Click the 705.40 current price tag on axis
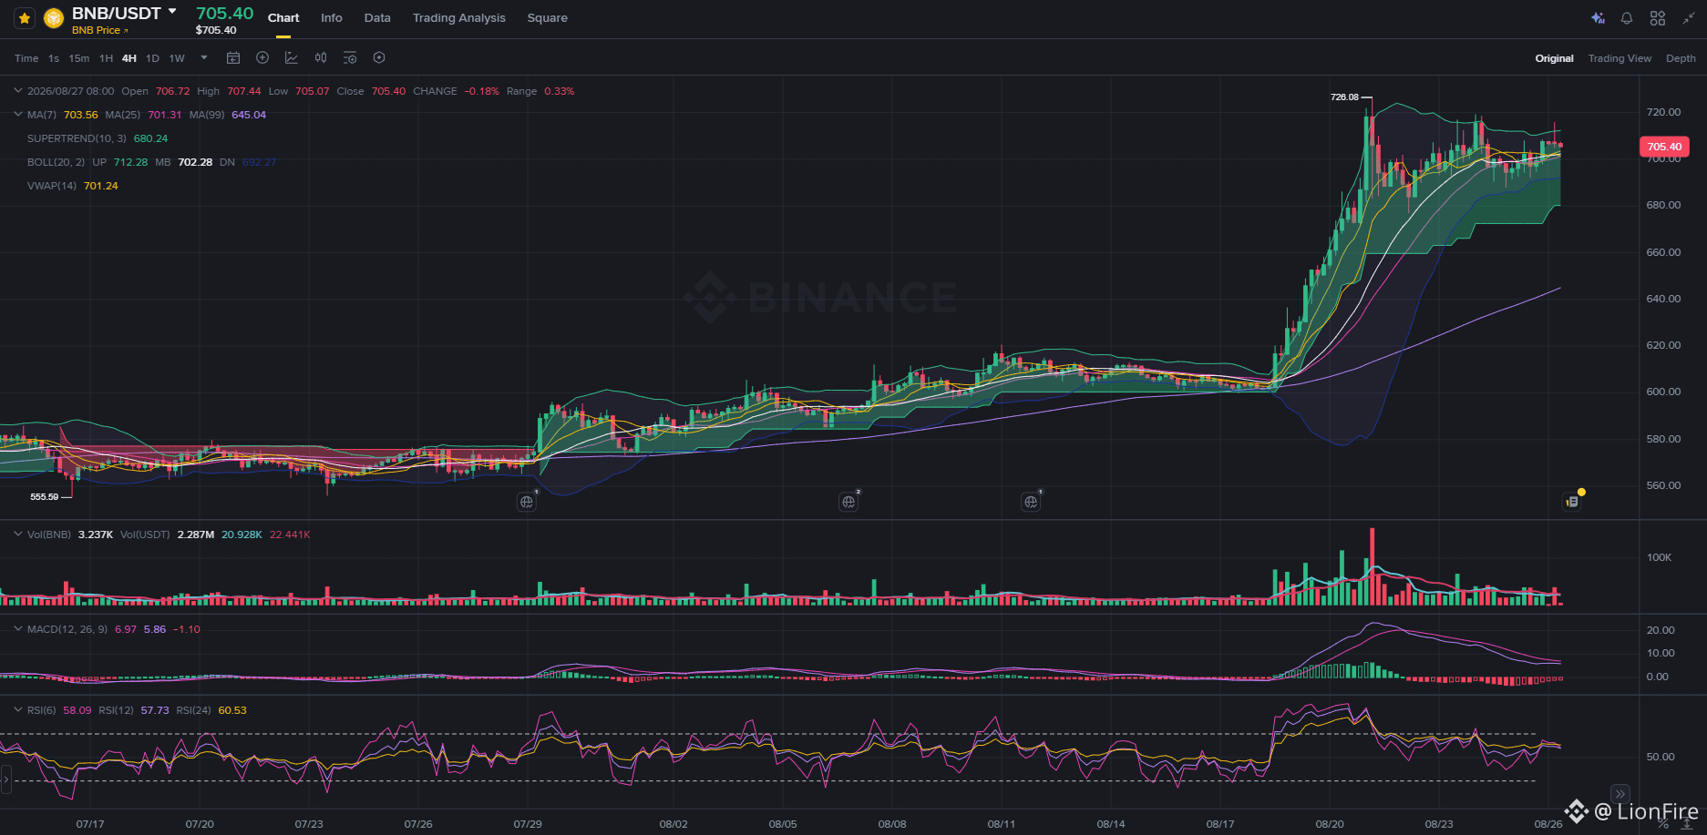 (1664, 147)
